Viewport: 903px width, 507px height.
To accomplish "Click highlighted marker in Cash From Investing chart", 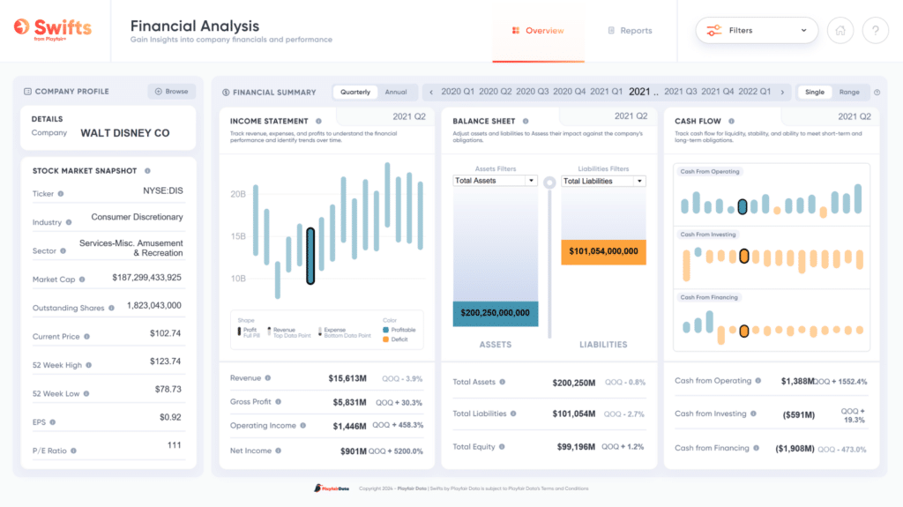I will point(744,256).
